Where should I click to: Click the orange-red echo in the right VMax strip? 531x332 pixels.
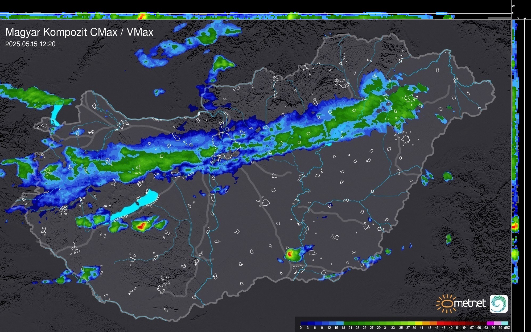(x=514, y=226)
